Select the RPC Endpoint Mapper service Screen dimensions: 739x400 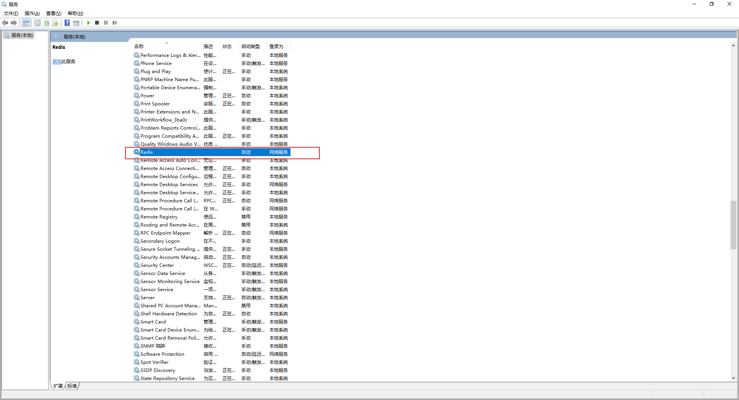click(212, 233)
